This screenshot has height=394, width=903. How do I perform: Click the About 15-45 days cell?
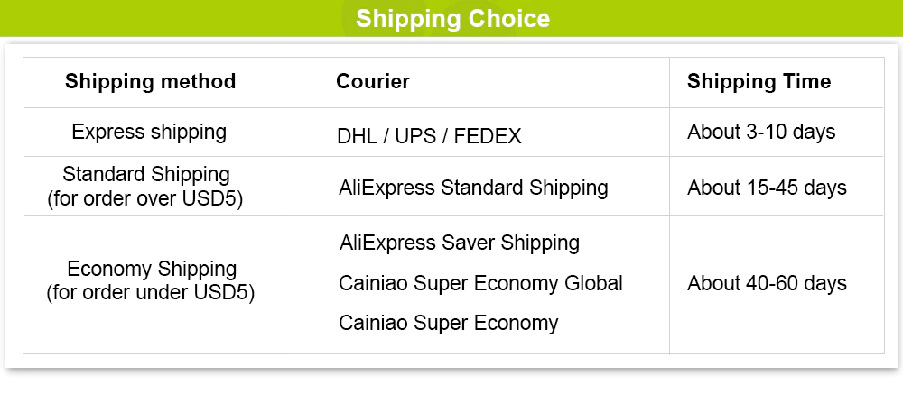pos(767,188)
